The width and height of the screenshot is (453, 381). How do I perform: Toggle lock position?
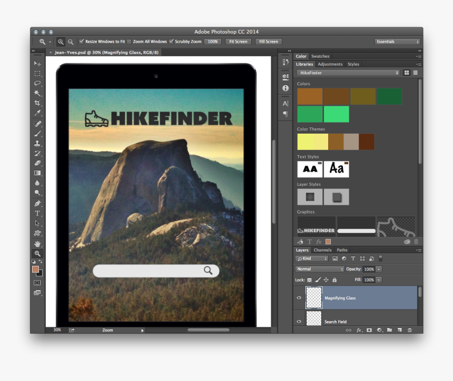tap(326, 279)
